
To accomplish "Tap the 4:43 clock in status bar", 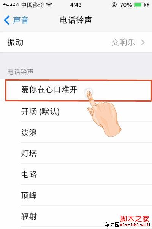I will coord(76,5).
